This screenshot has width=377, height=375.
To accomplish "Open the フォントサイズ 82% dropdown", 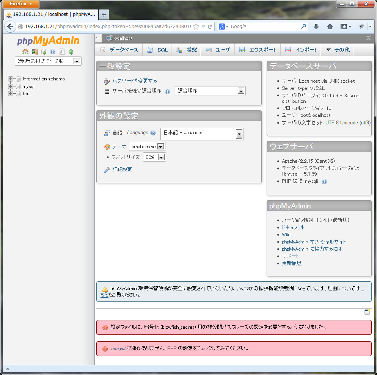I will coord(154,157).
